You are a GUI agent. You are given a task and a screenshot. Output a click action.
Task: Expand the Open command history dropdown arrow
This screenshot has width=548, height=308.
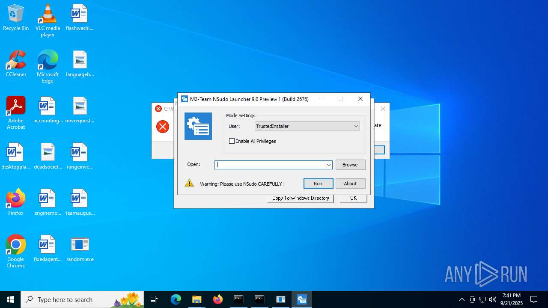[328, 165]
